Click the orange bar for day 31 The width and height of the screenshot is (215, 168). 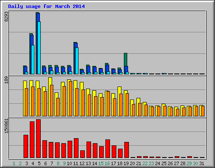pyautogui.click(x=203, y=111)
